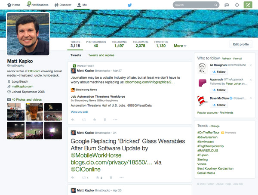Viewport: 258px width, 195px height.
Task: Follow Dave McClure
Action: (219, 105)
